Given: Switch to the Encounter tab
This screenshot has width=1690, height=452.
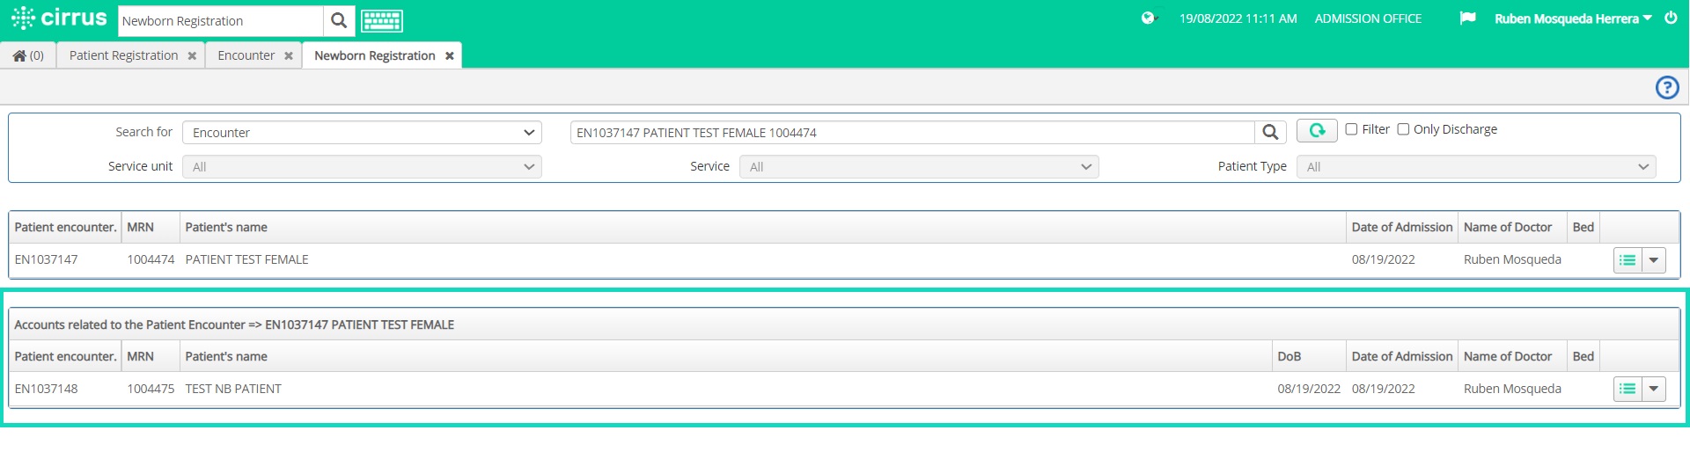Looking at the screenshot, I should point(246,55).
